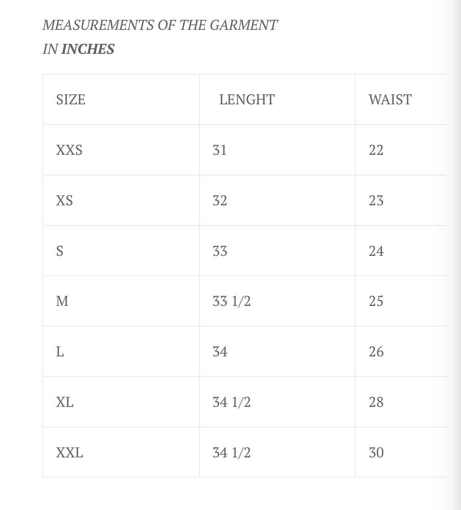Click the waist value 25
Screen dimensions: 461x510
point(376,301)
